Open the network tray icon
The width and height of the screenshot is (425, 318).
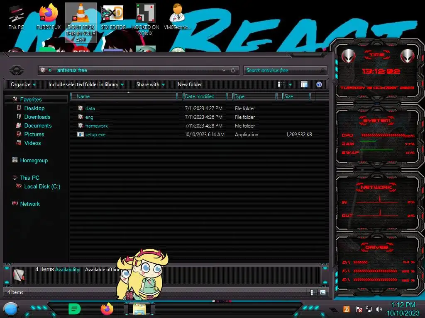(x=369, y=309)
